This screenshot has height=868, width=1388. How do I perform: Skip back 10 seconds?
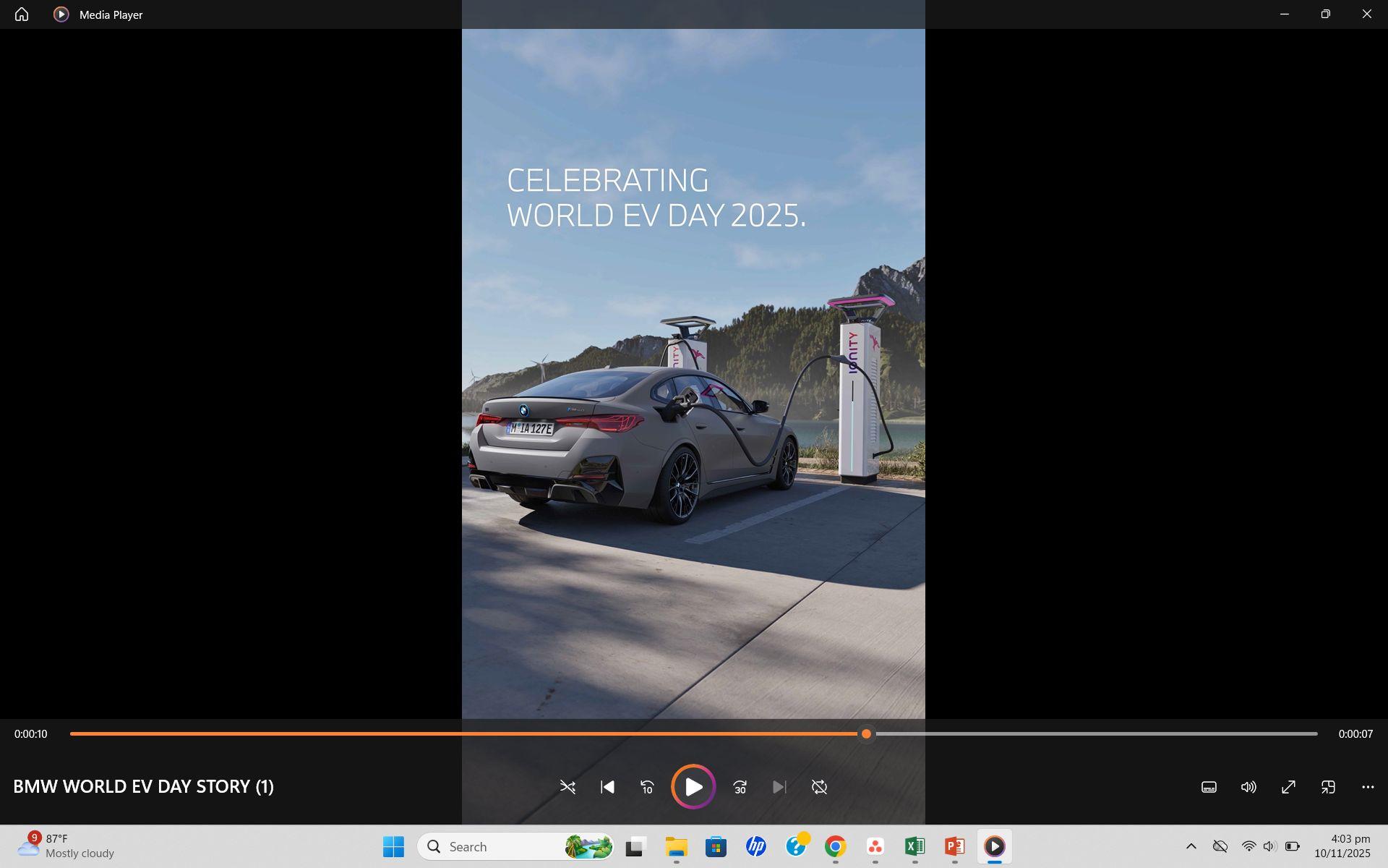coord(647,787)
